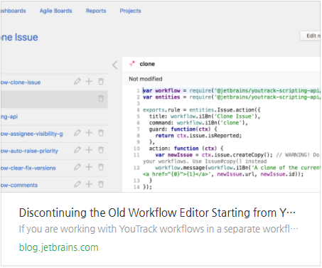The width and height of the screenshot is (322, 268).
Task: Add a rule to the clone-issue workflow
Action: [x=89, y=82]
